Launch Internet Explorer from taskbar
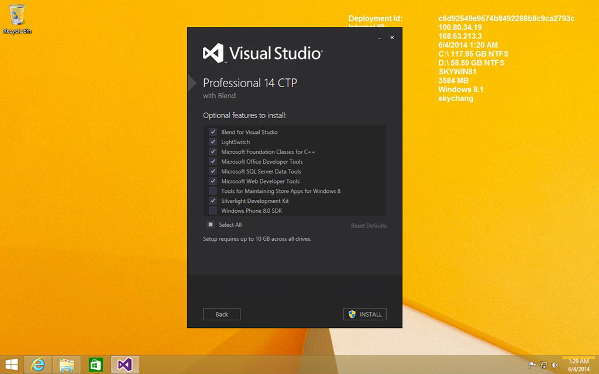Viewport: 599px width, 374px height. coord(38,365)
